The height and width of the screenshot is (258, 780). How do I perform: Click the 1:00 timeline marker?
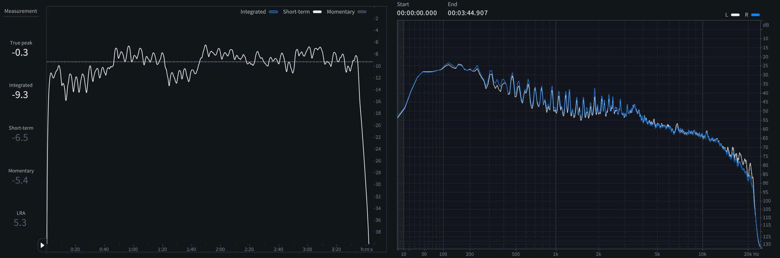coord(133,249)
